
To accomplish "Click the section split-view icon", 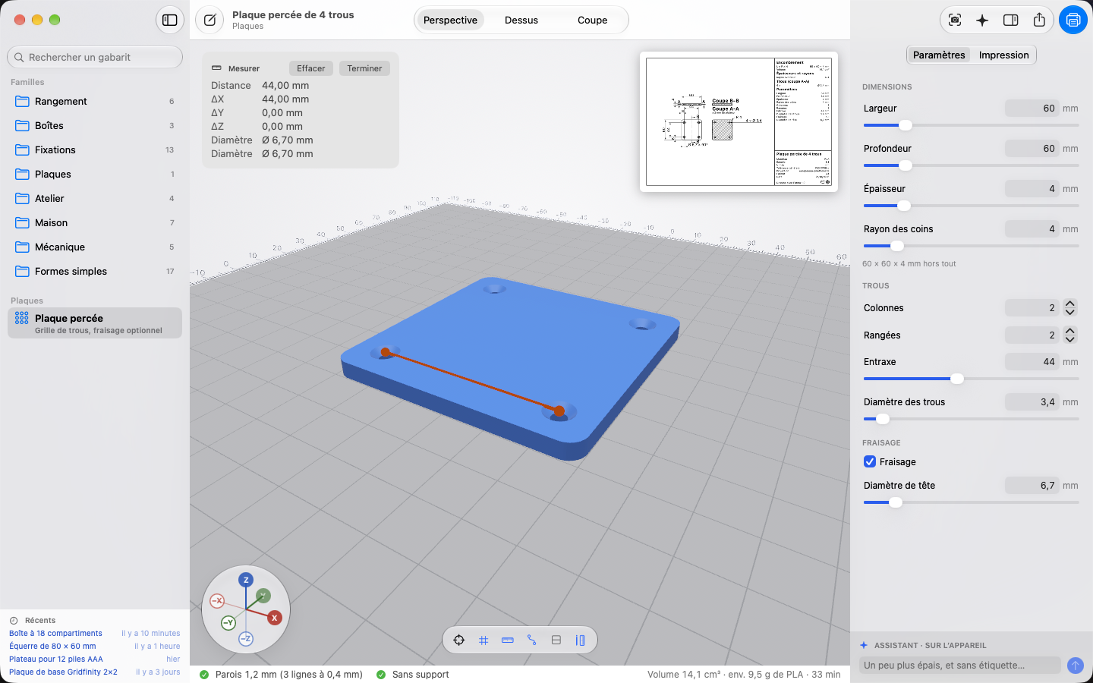I will click(x=556, y=640).
